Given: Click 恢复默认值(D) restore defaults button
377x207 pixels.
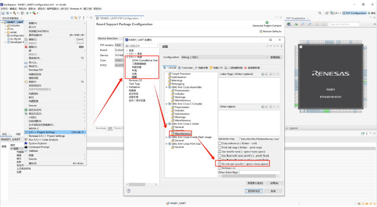Looking at the screenshot, I should point(255,183).
